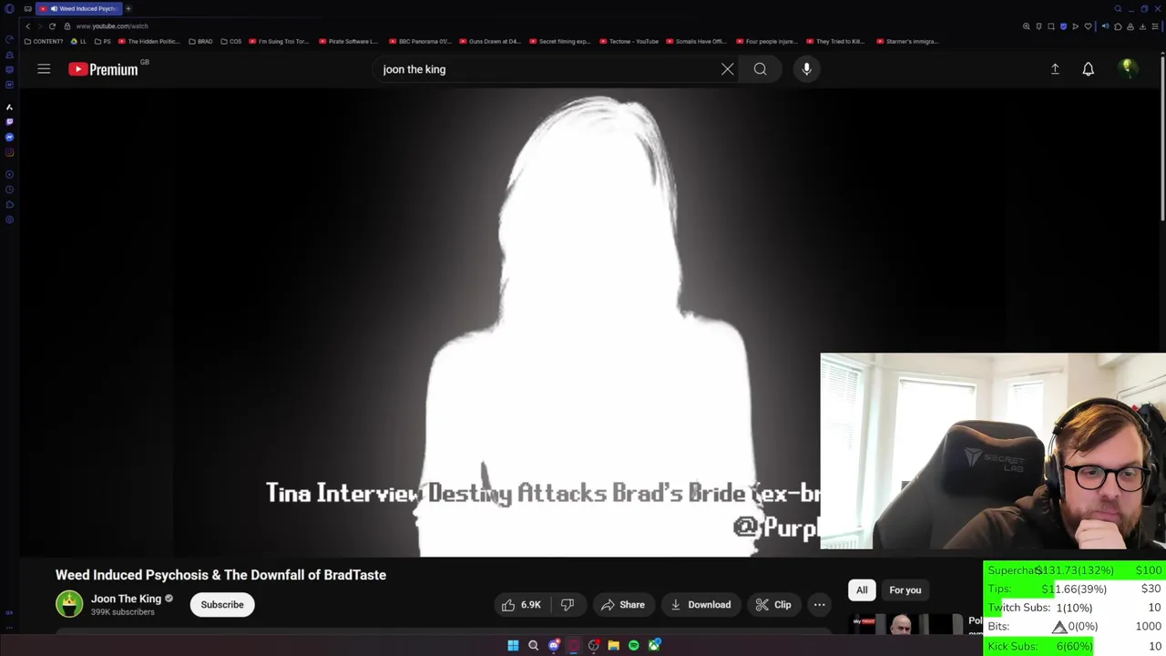
Task: Create a Clip of the video
Action: 773,604
